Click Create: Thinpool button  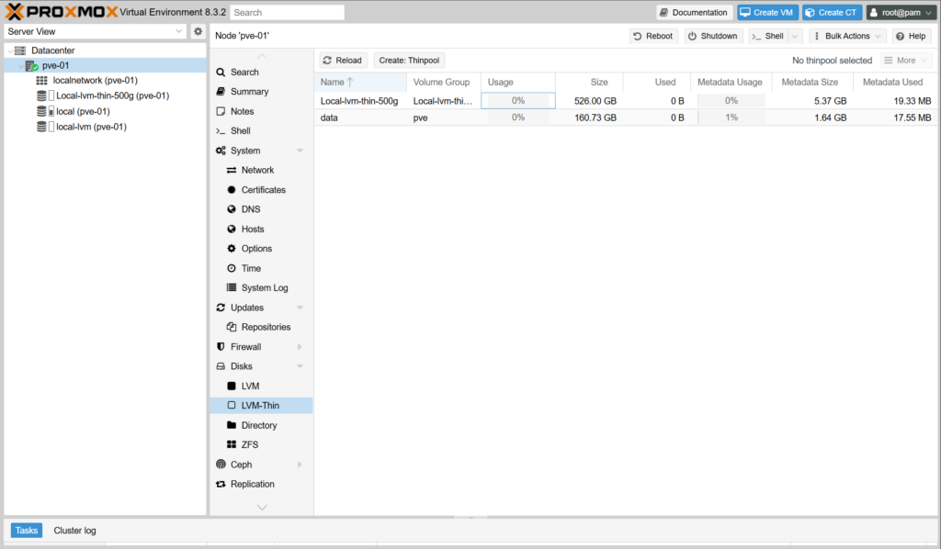pyautogui.click(x=409, y=61)
